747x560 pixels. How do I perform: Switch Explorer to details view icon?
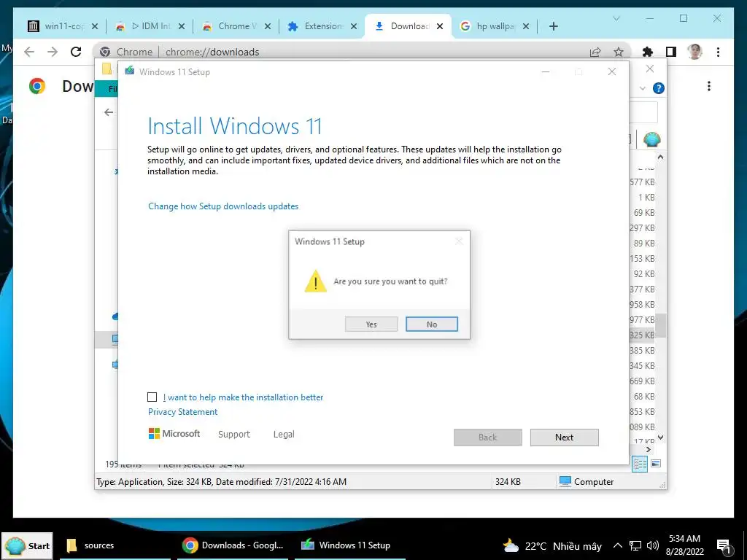640,464
